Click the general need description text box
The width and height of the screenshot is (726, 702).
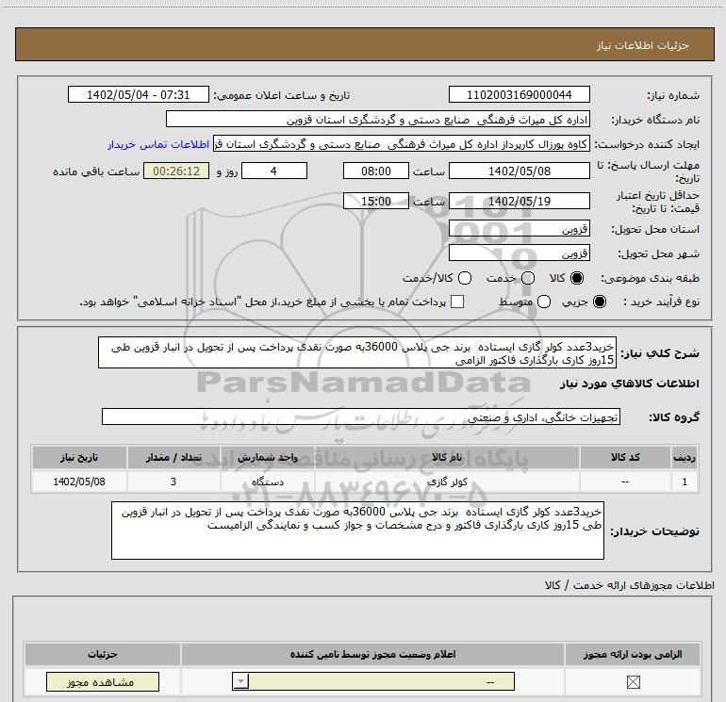(x=357, y=352)
